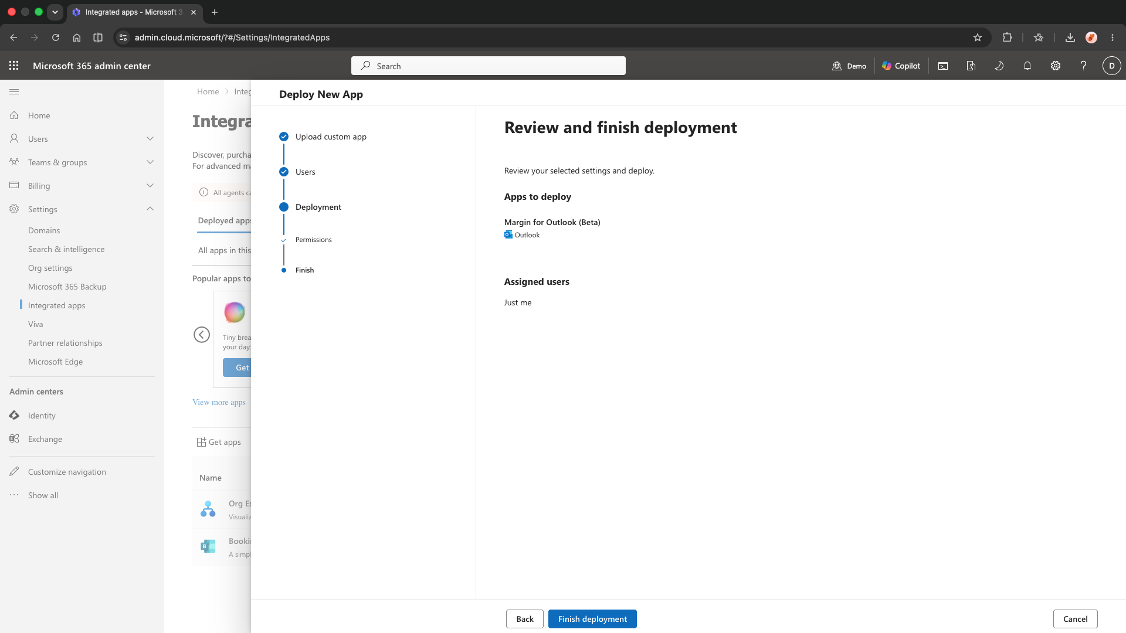Screen dimensions: 1126x633
Task: View site information icon in address bar
Action: 123,38
